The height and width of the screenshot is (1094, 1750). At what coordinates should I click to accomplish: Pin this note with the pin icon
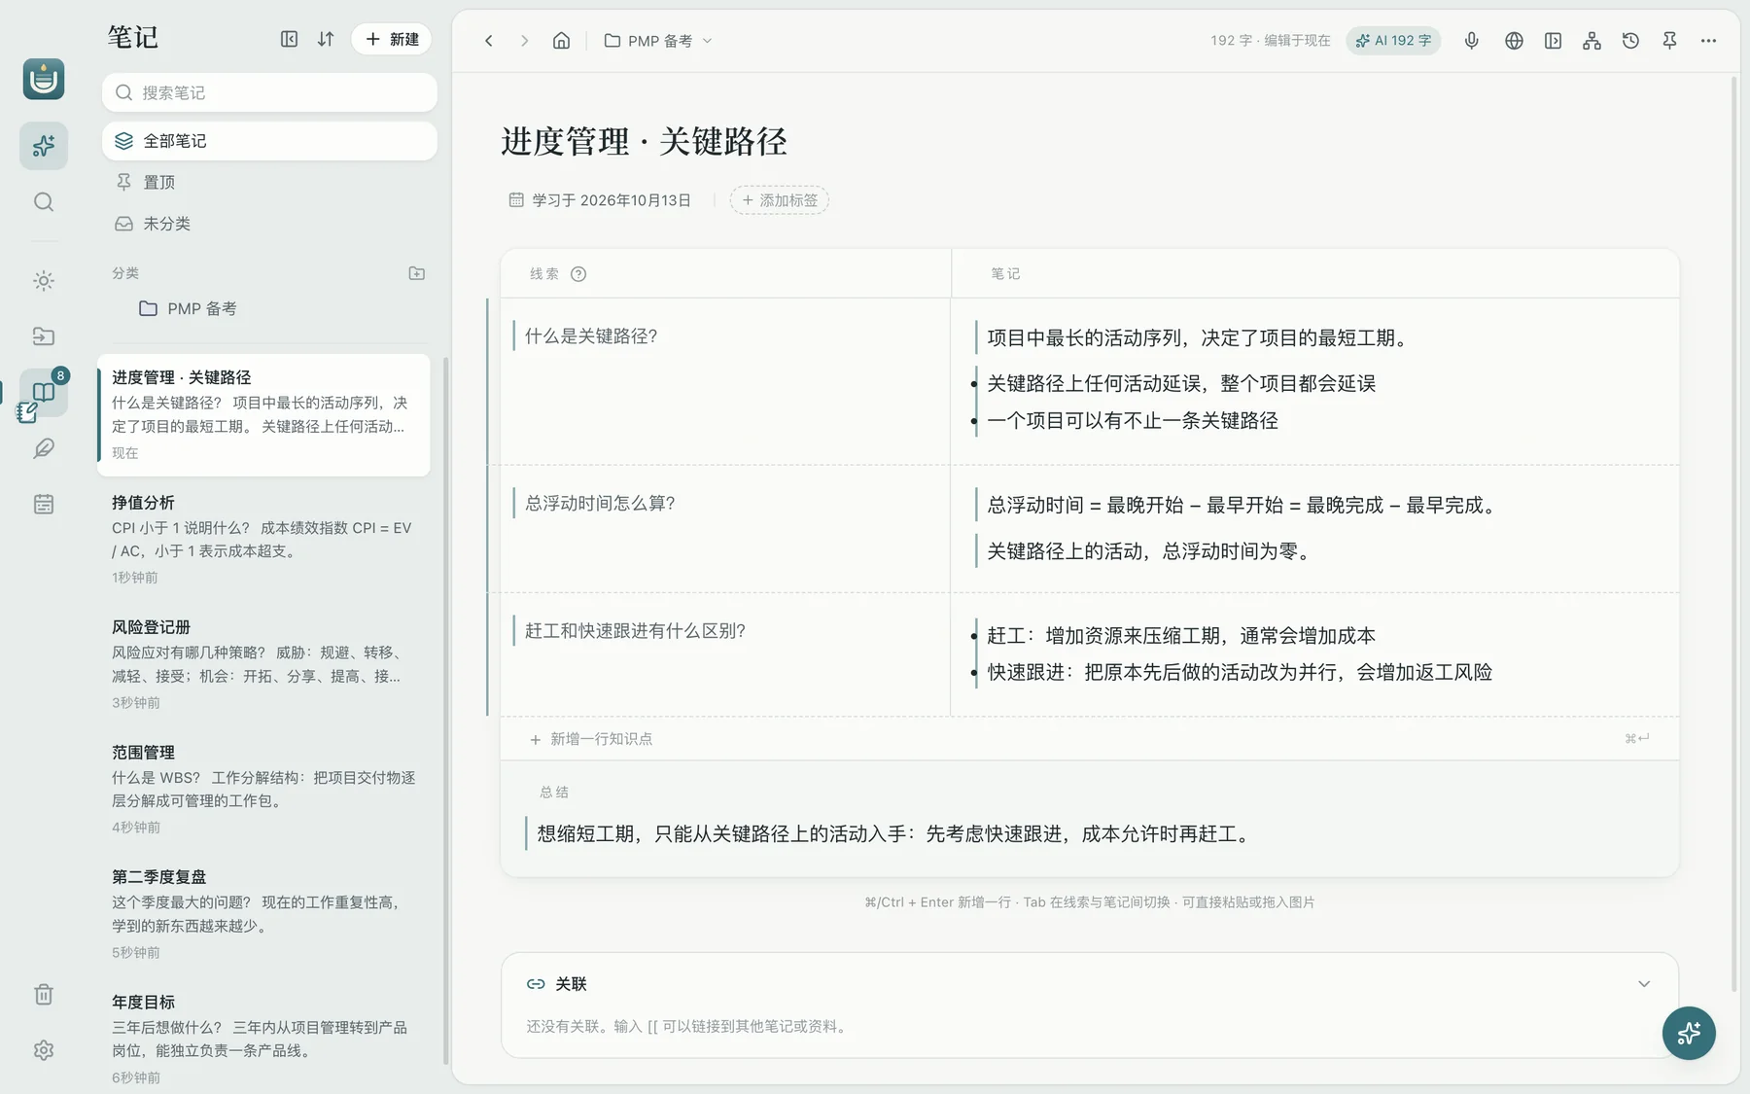coord(1669,41)
